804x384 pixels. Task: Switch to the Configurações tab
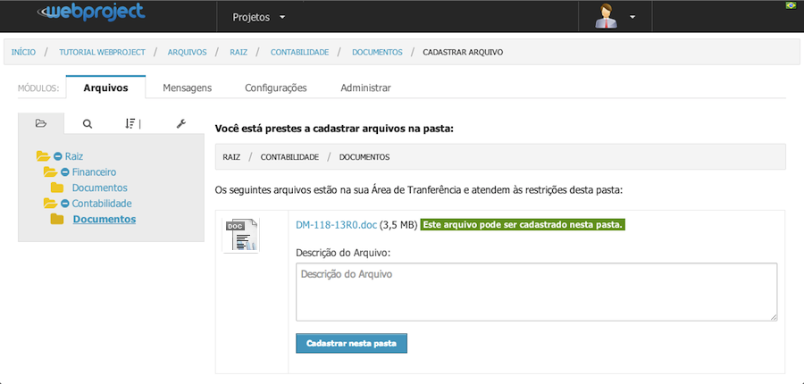[276, 88]
